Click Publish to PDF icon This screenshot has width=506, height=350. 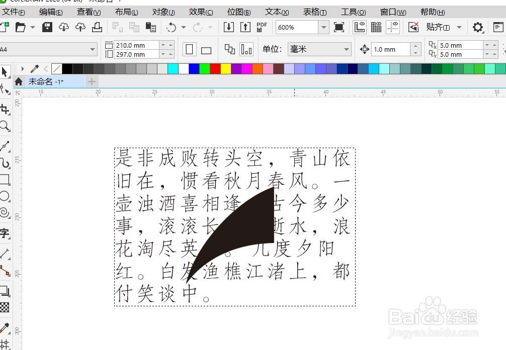pyautogui.click(x=262, y=27)
